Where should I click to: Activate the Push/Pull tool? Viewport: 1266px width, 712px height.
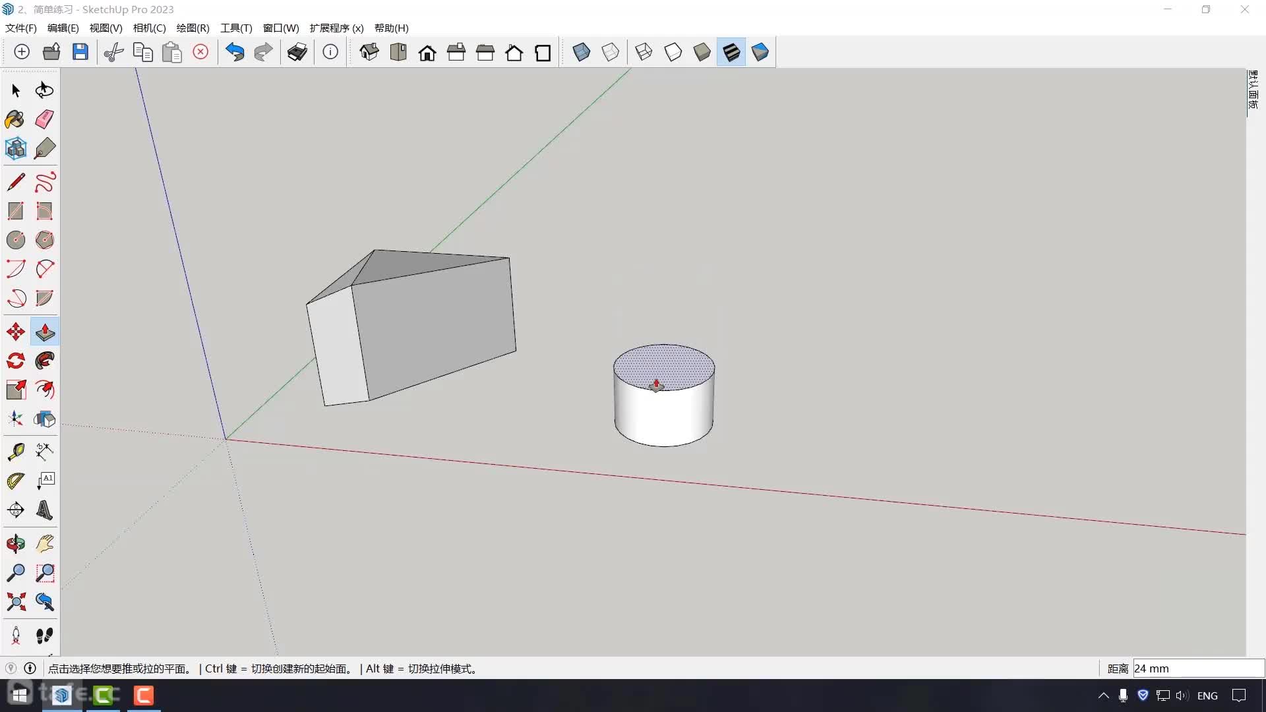45,332
